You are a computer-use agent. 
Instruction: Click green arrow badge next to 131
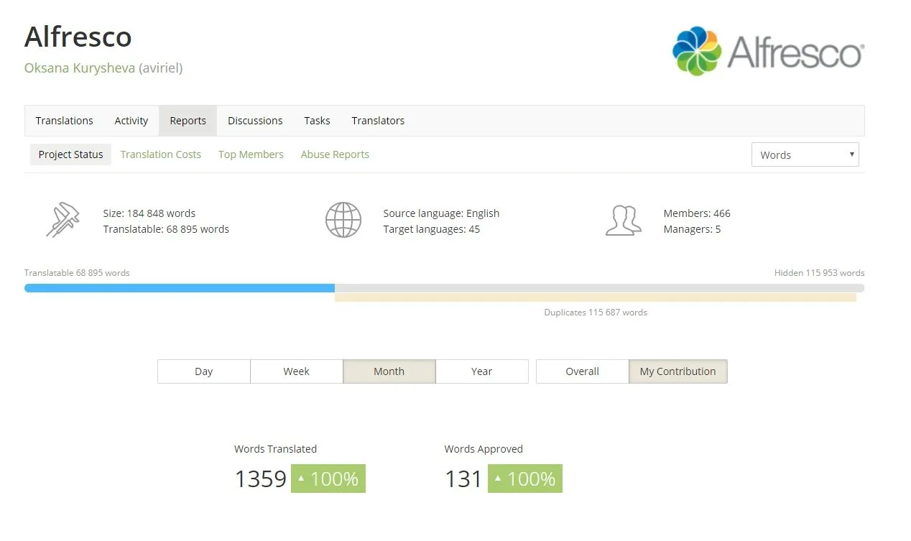coord(525,478)
